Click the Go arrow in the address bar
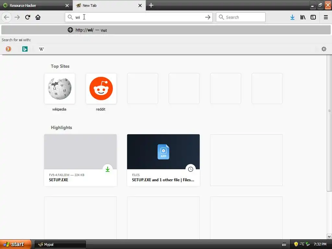This screenshot has width=332, height=249. click(208, 17)
